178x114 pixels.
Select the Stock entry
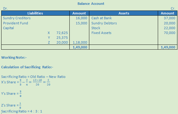tap(96, 28)
